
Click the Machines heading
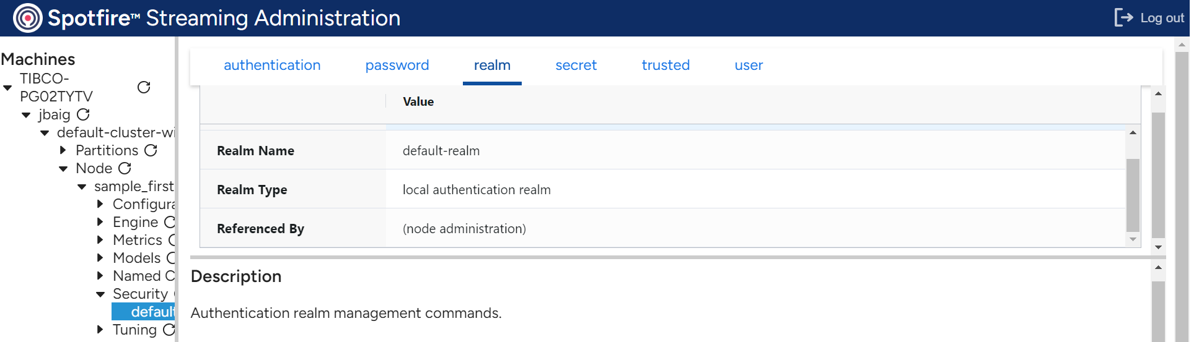pos(38,59)
